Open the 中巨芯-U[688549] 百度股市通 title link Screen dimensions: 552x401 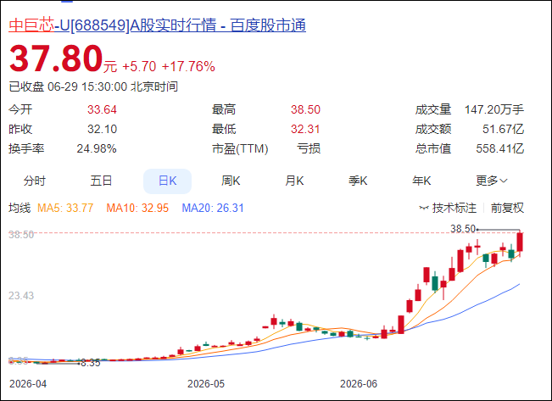click(x=157, y=25)
